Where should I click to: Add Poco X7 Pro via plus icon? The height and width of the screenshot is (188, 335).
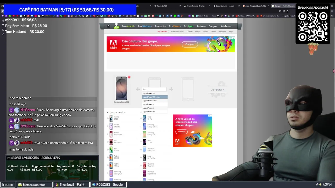(141, 142)
